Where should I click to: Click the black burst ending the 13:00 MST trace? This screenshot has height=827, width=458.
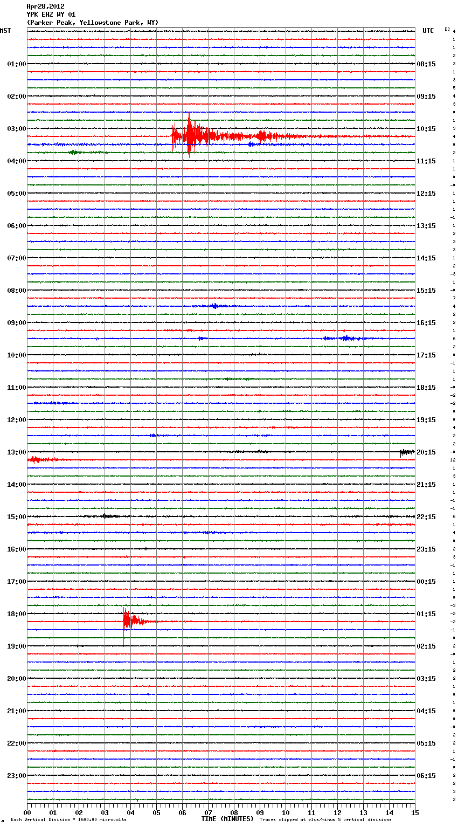(407, 452)
